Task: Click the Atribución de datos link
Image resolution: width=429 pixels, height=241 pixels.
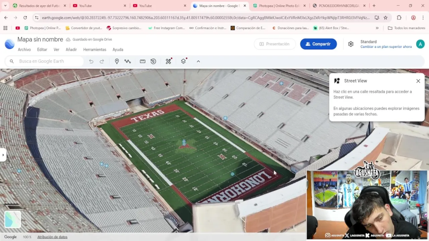Action: [x=52, y=237]
